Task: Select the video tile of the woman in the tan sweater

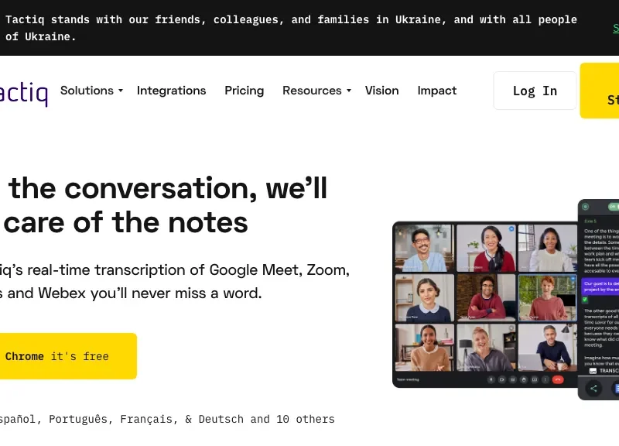Action: pyautogui.click(x=425, y=348)
